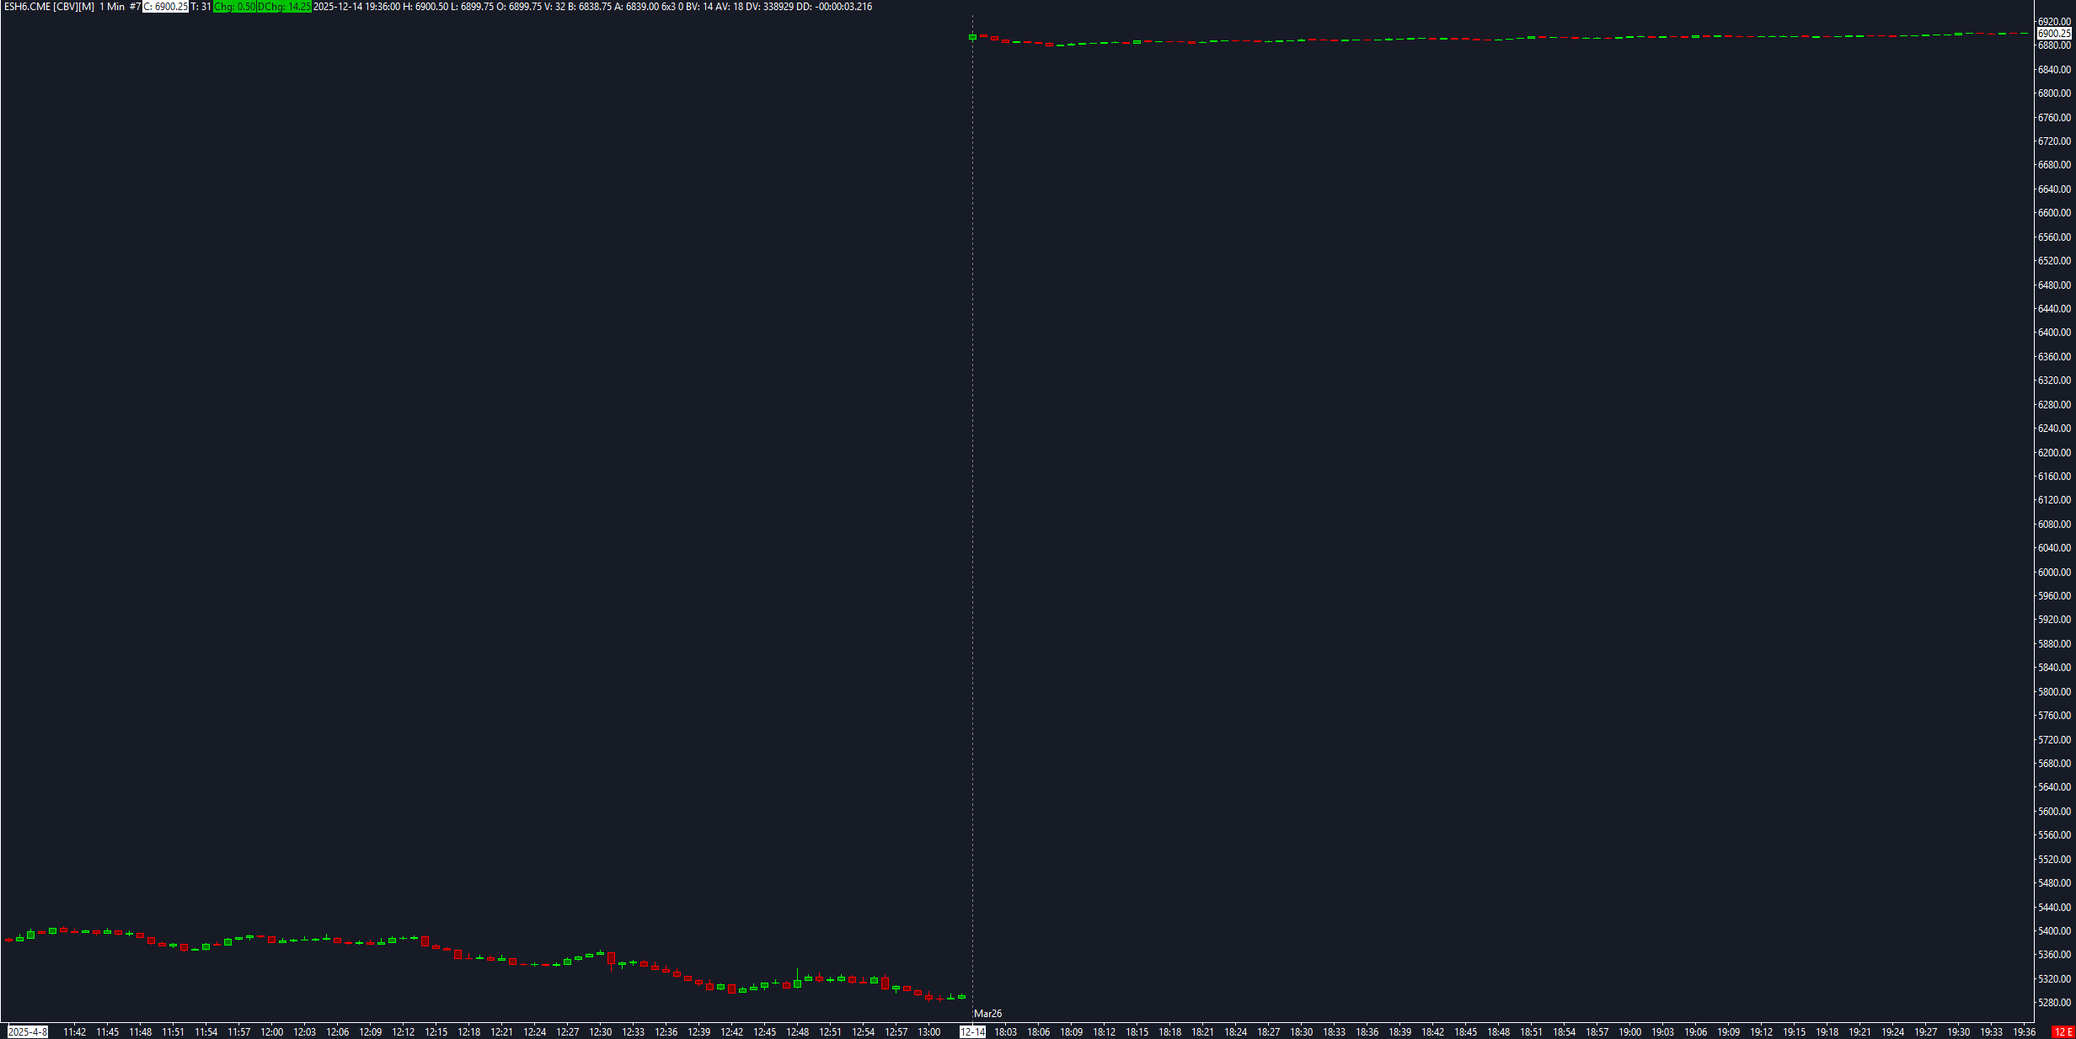This screenshot has width=2076, height=1039.
Task: Click the 1 Min timeframe label
Action: tap(112, 7)
